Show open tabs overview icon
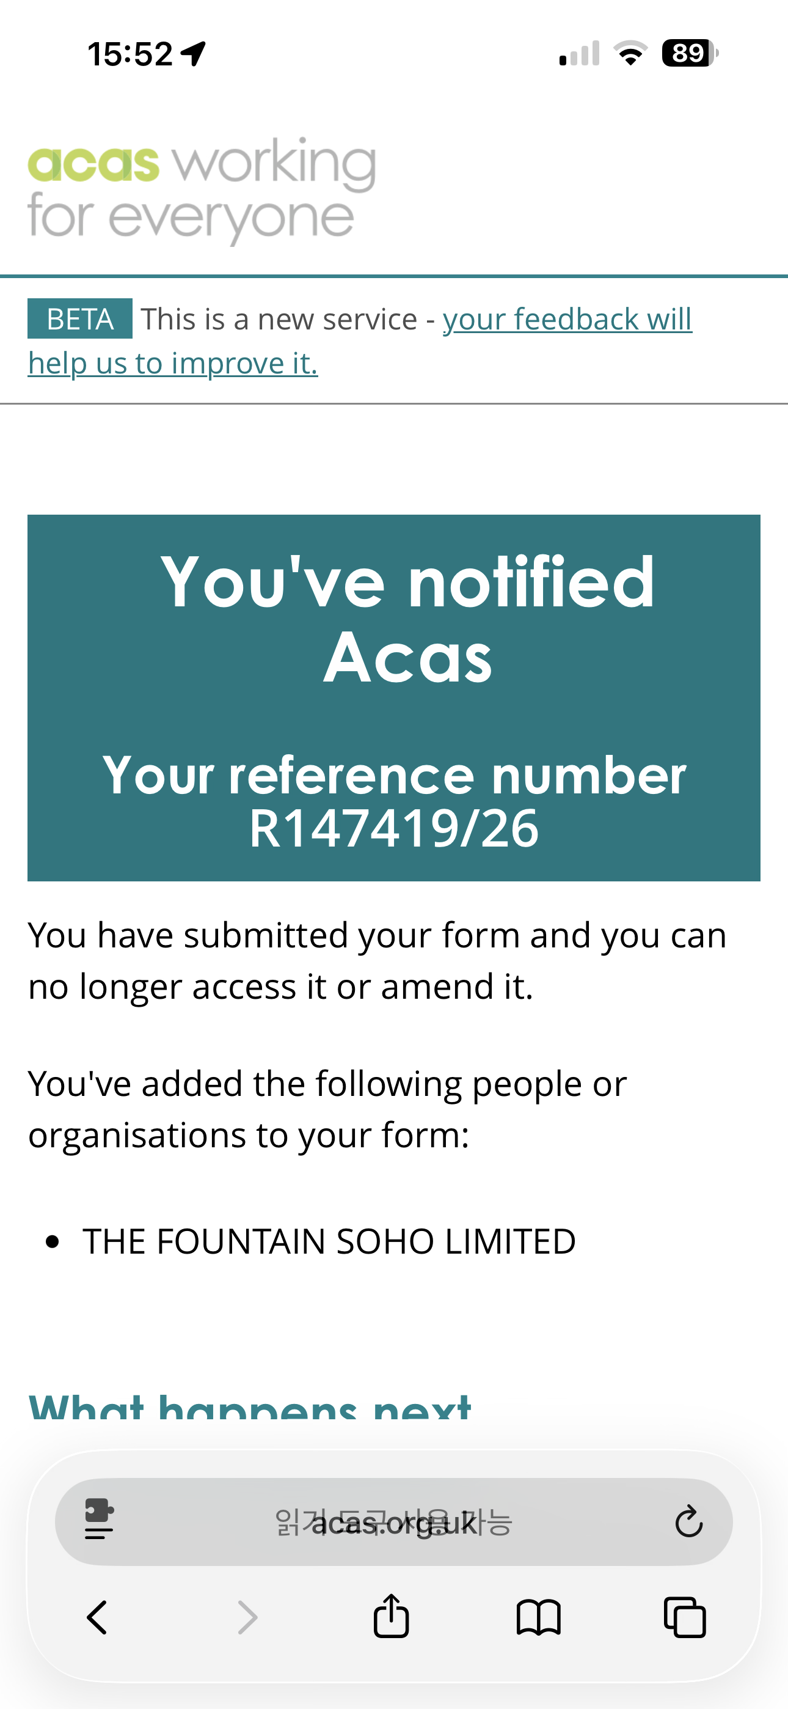Image resolution: width=788 pixels, height=1709 pixels. tap(685, 1617)
